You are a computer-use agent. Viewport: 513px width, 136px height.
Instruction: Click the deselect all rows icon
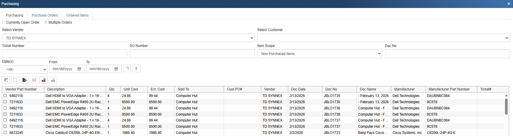pos(15,80)
